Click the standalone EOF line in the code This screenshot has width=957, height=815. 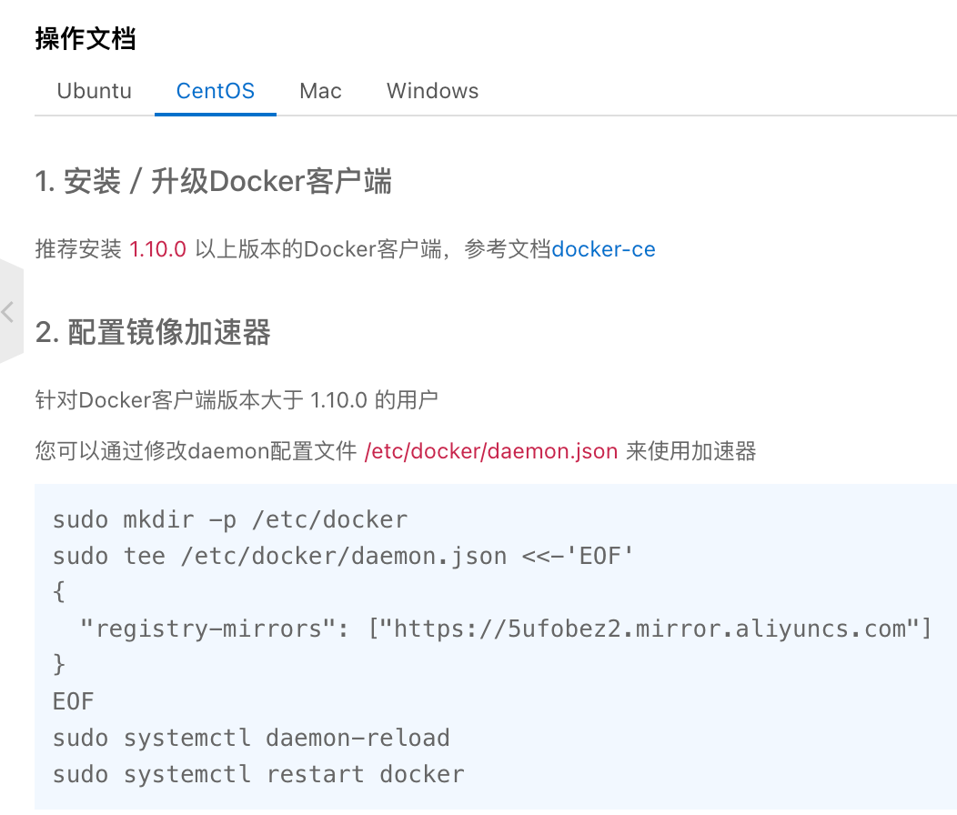(x=74, y=701)
